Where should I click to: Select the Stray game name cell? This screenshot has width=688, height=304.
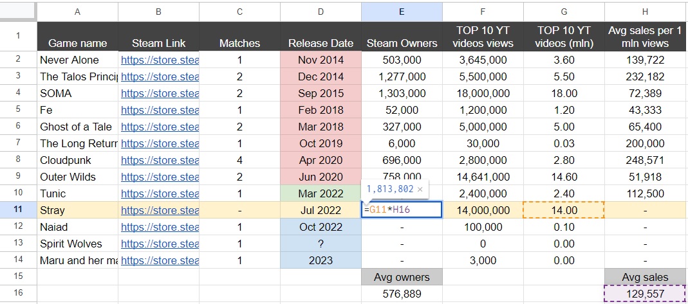pos(77,210)
